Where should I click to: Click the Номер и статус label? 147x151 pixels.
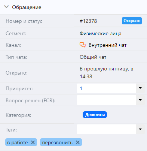[24, 21]
